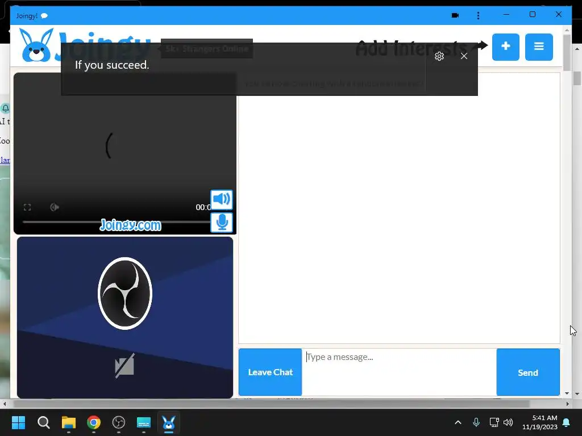Viewport: 582px width, 436px height.
Task: Click the Send button
Action: 528,372
